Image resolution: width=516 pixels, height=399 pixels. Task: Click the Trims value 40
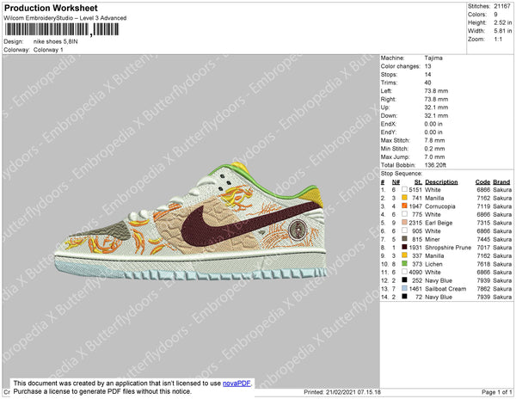[427, 83]
